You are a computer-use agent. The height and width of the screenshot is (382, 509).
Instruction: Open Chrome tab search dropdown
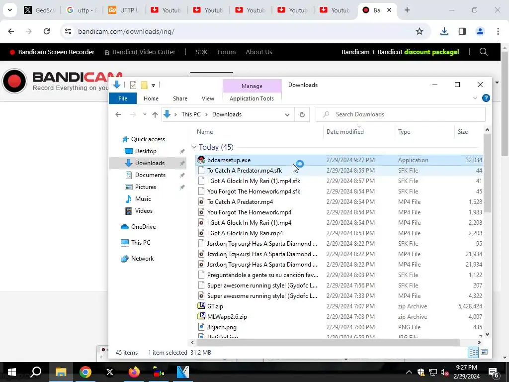tap(10, 10)
